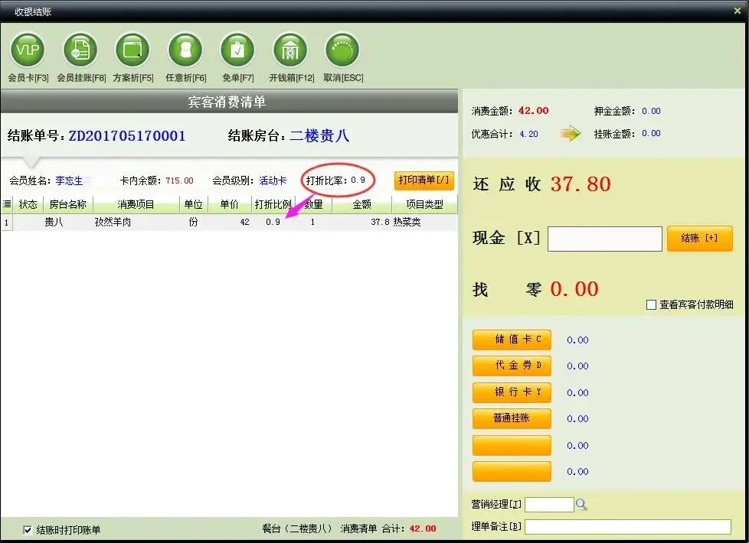
Task: Click the 单价 column header
Action: pos(229,204)
